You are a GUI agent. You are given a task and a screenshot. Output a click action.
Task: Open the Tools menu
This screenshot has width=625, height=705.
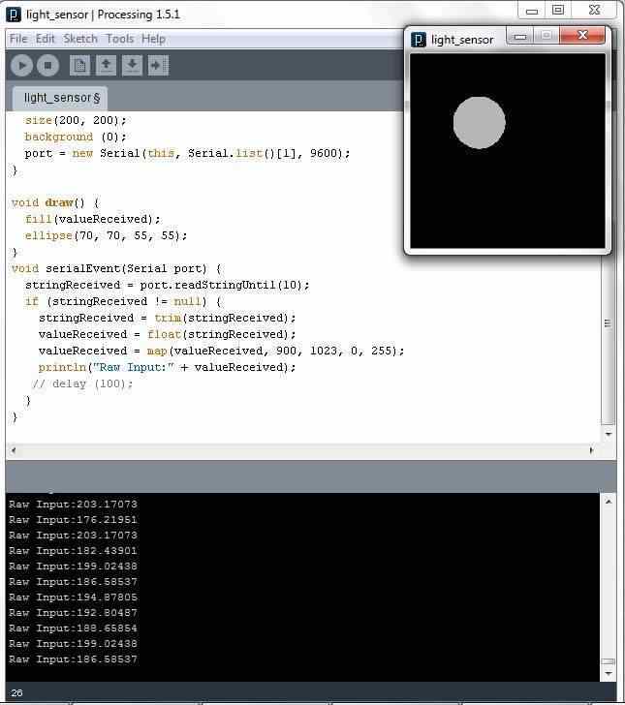pyautogui.click(x=120, y=39)
